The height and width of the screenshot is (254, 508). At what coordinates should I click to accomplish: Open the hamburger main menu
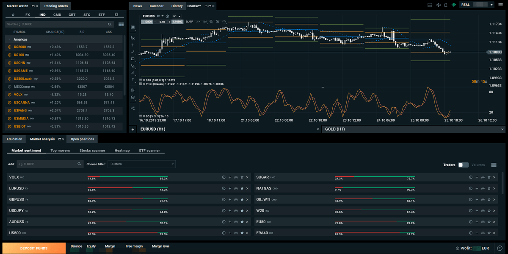pos(501,5)
